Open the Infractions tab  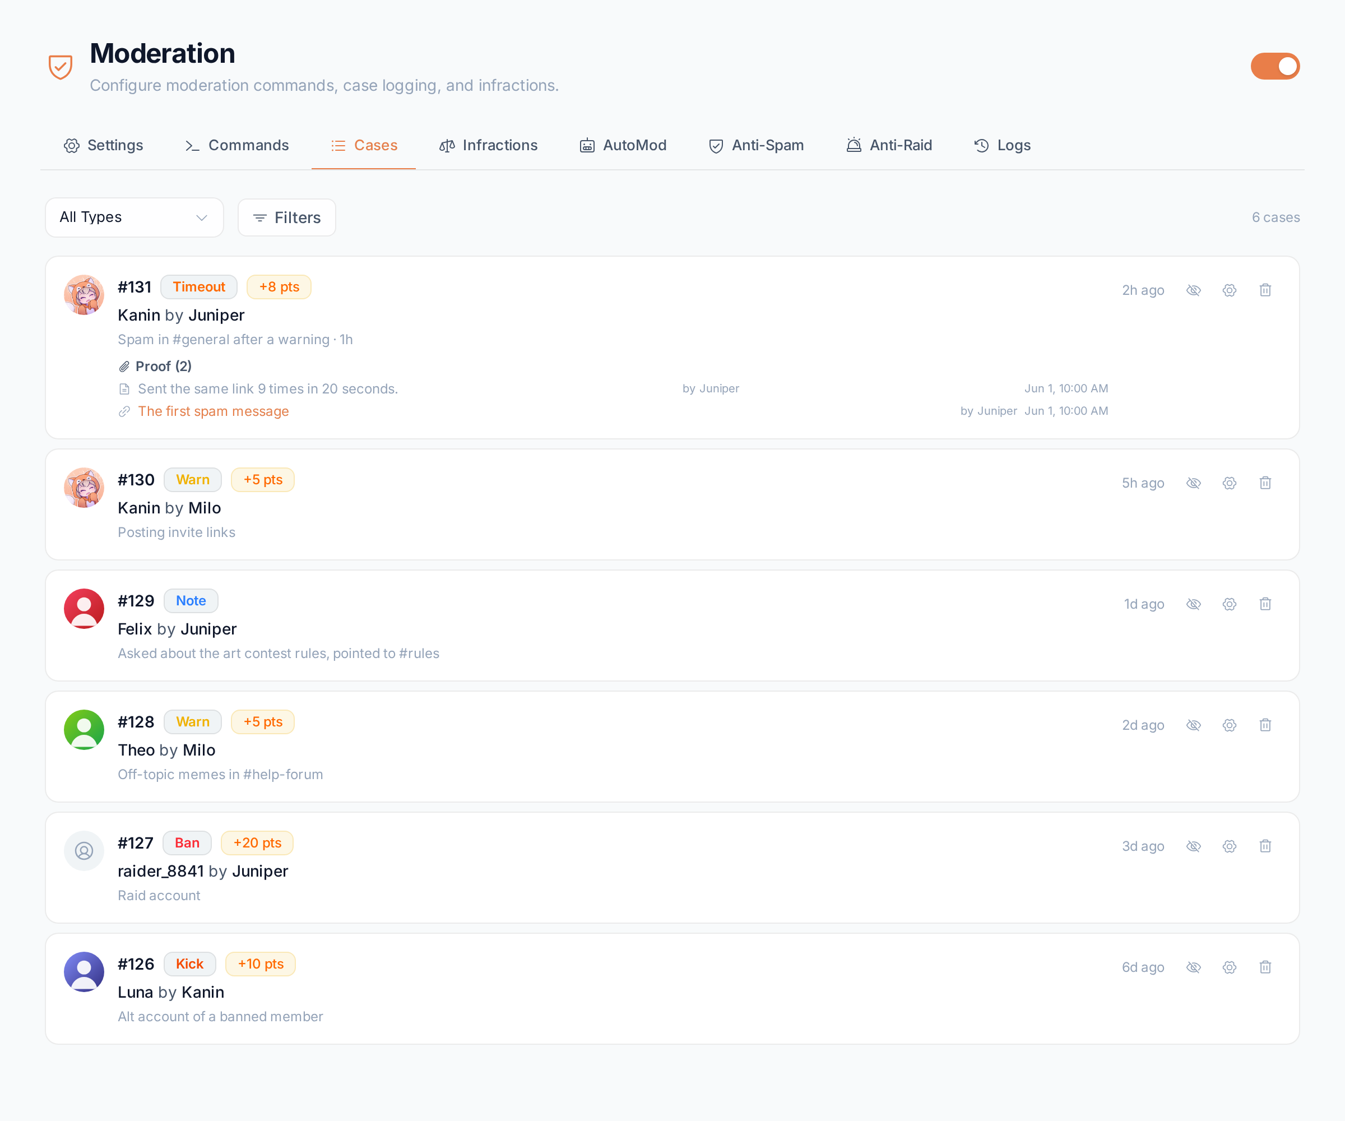488,145
